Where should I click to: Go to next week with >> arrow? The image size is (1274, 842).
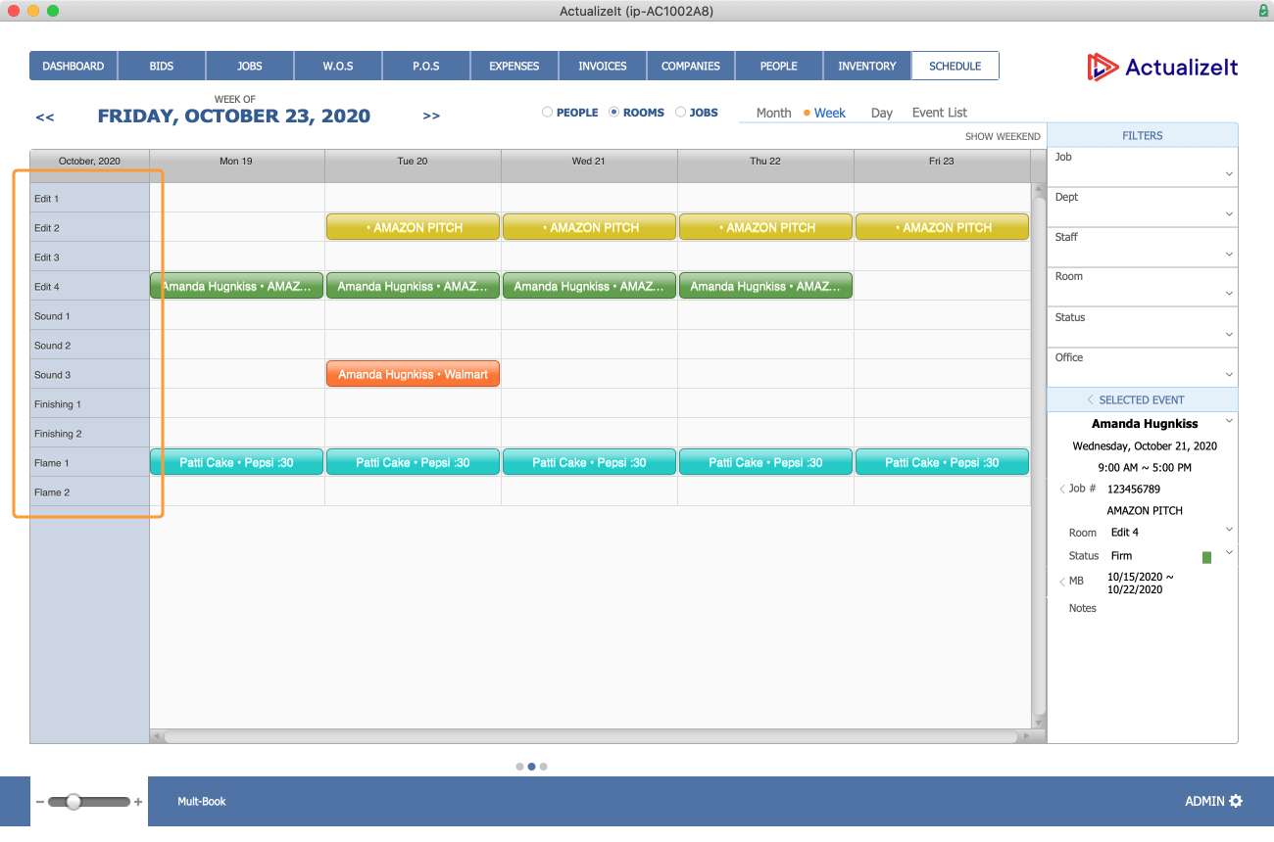coord(431,117)
